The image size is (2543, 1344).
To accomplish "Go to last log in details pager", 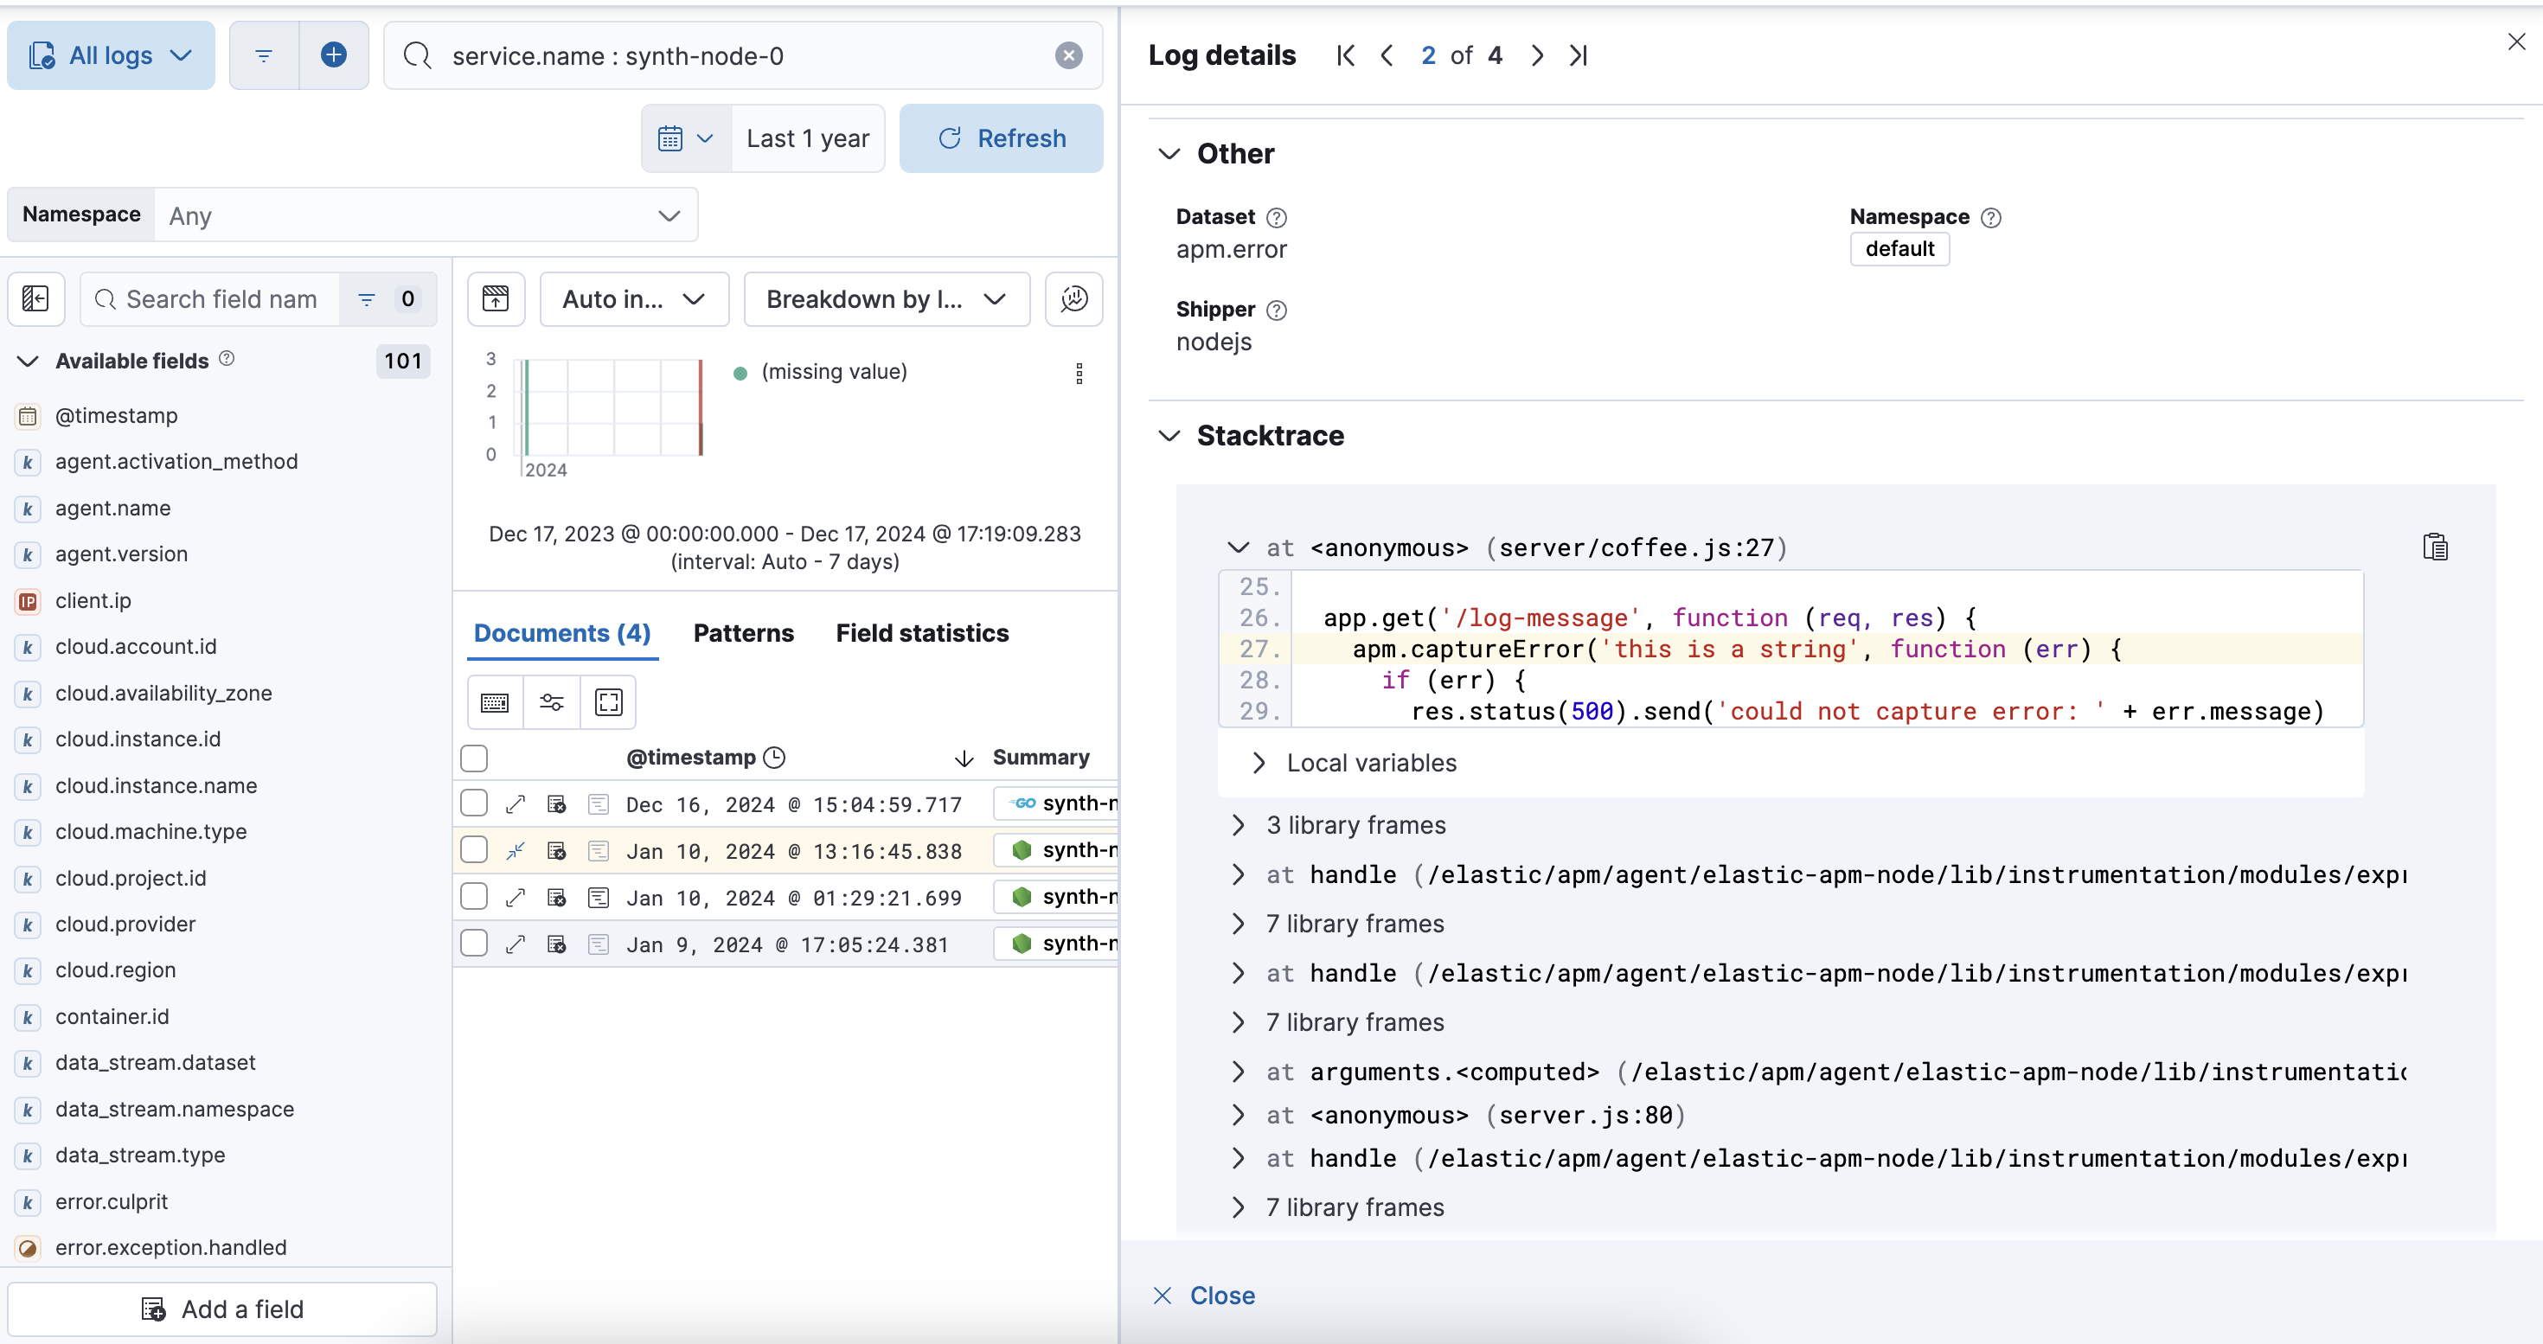I will pyautogui.click(x=1579, y=55).
